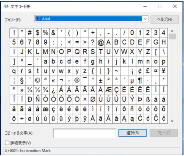
Task: Click the scroll down arrow of the character grid
Action: pos(172,121)
